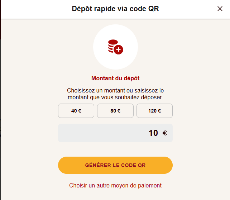
Task: Focus the deposit amount input field
Action: coord(115,133)
